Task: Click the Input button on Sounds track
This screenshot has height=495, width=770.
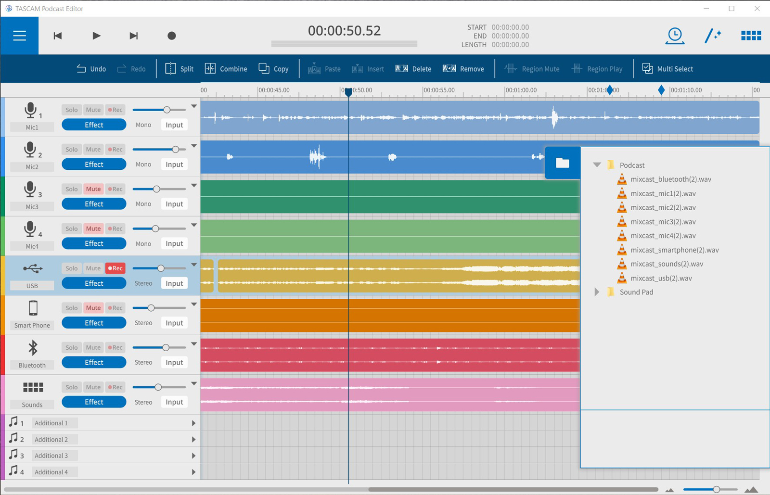Action: coord(174,402)
